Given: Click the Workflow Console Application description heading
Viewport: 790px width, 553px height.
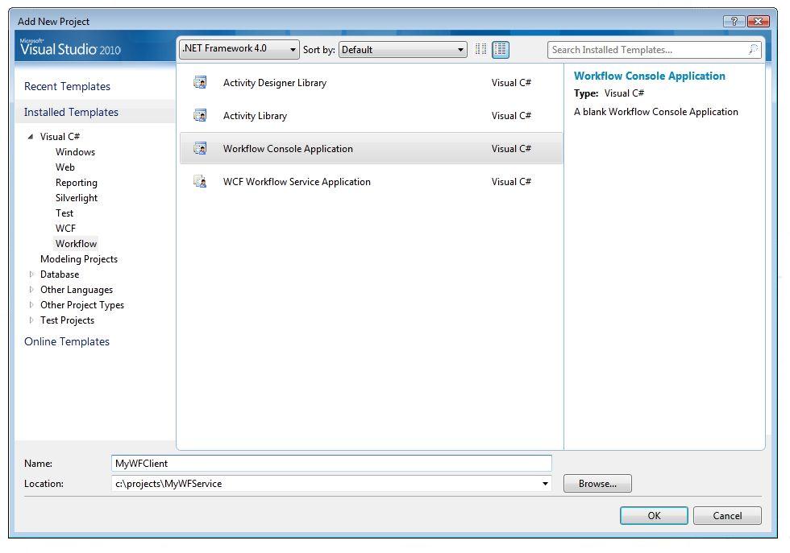Looking at the screenshot, I should pyautogui.click(x=650, y=76).
